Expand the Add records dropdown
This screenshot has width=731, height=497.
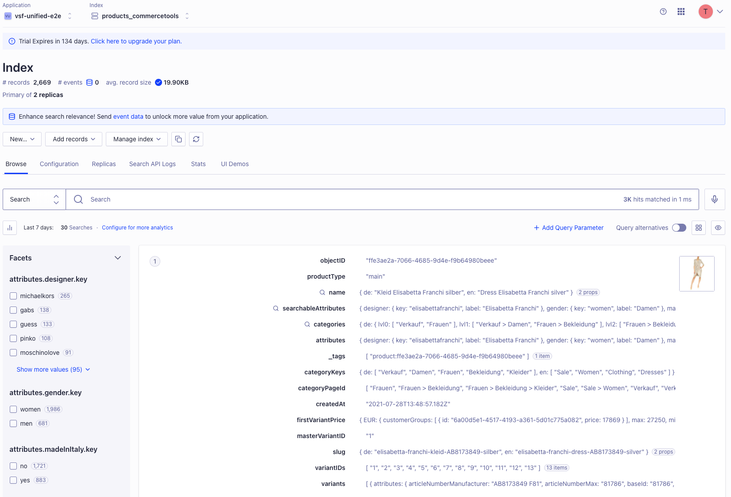point(73,139)
